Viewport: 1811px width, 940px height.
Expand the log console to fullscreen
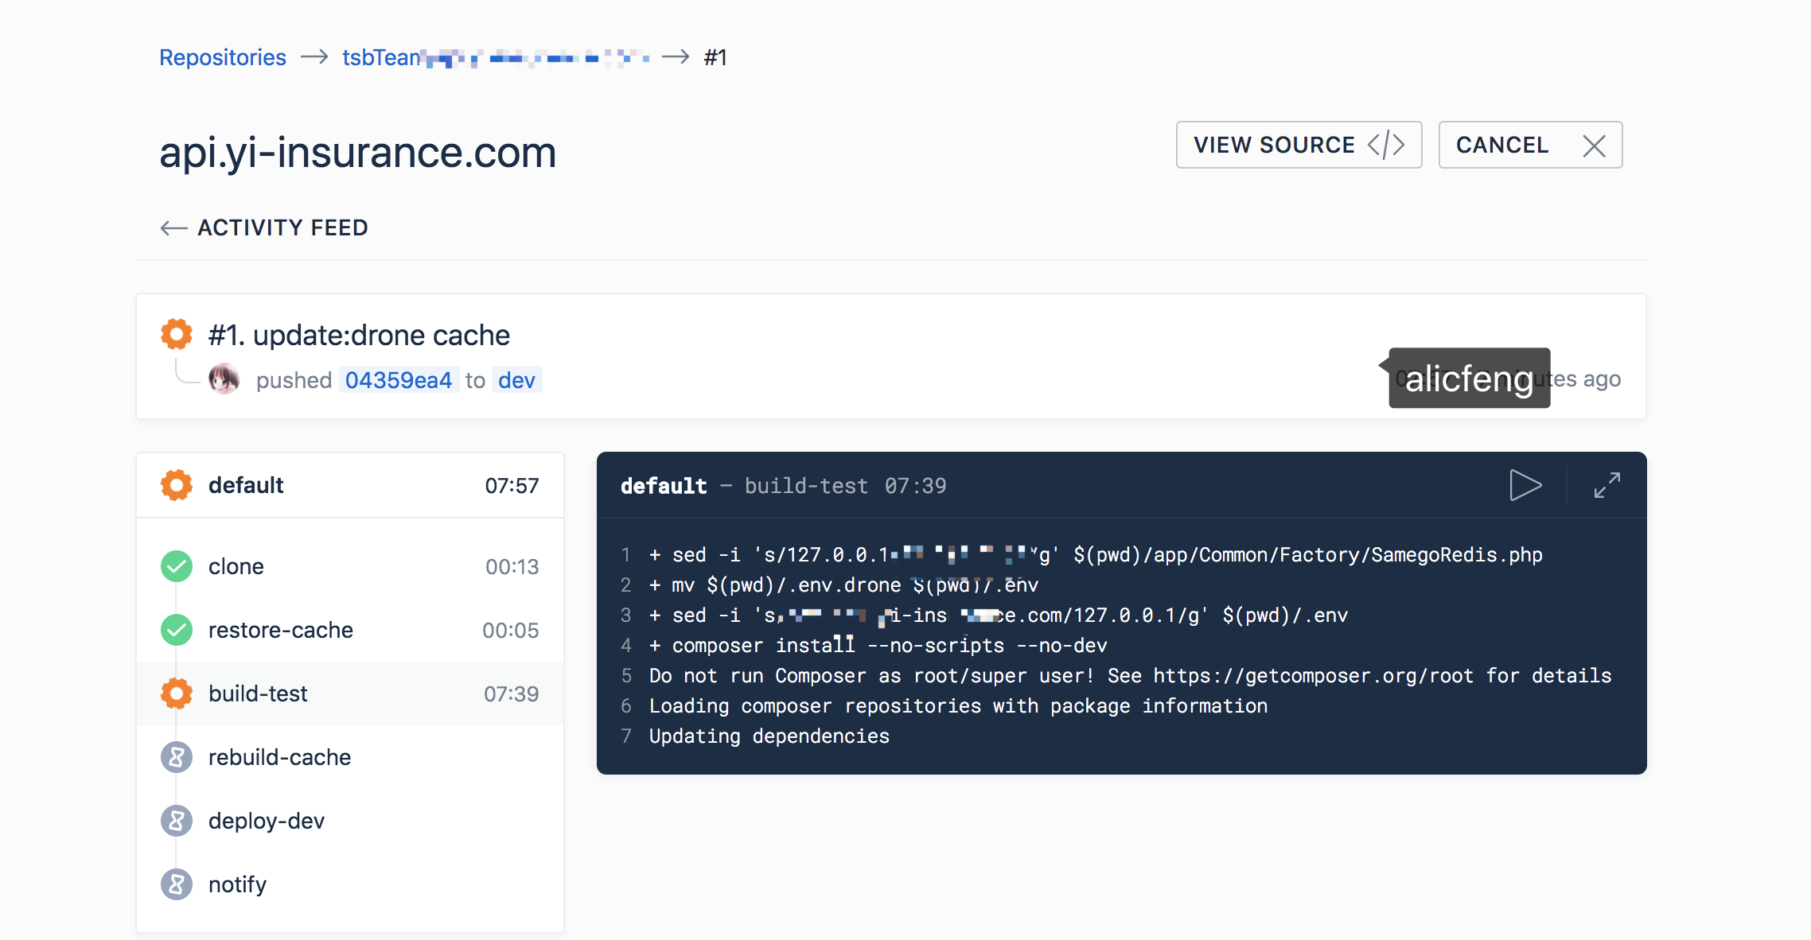(1607, 485)
